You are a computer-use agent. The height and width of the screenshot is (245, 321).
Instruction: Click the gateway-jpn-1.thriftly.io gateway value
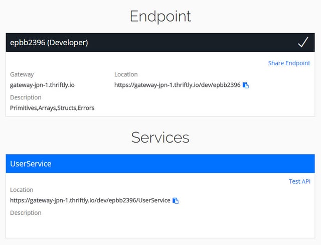pos(42,85)
